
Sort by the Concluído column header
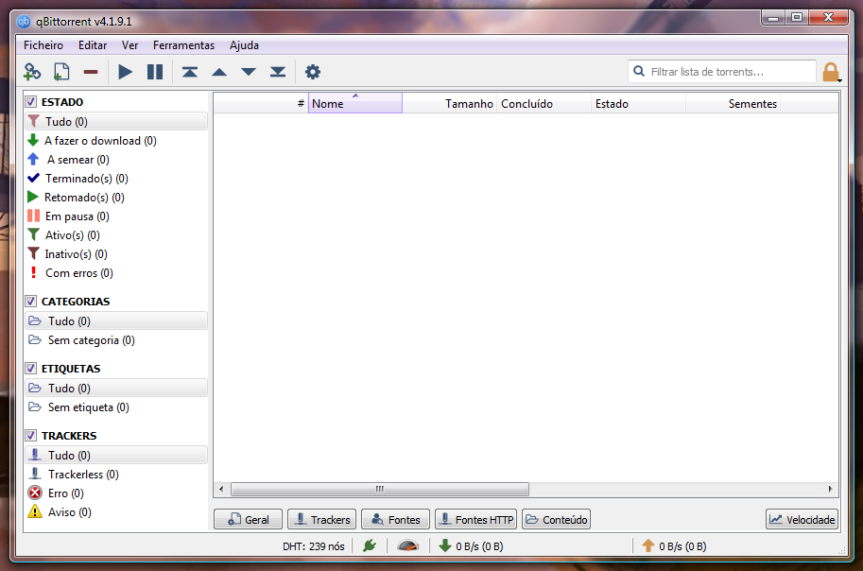[x=544, y=104]
